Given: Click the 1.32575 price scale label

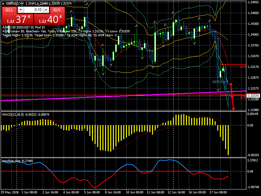Looking at the screenshot, I should (x=253, y=88).
